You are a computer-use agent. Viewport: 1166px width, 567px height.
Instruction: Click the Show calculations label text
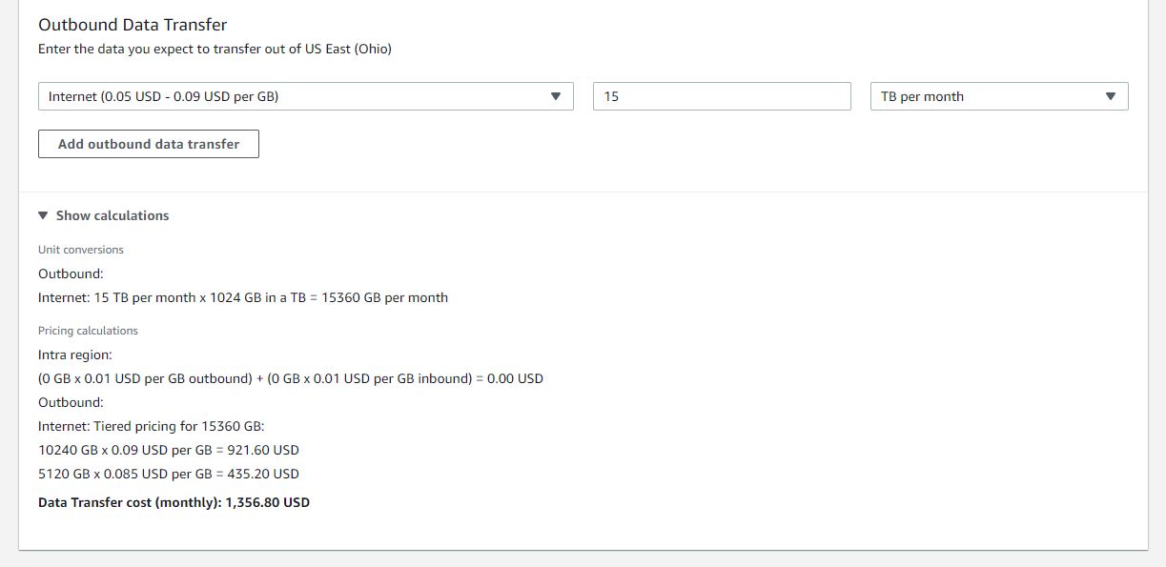pos(113,216)
